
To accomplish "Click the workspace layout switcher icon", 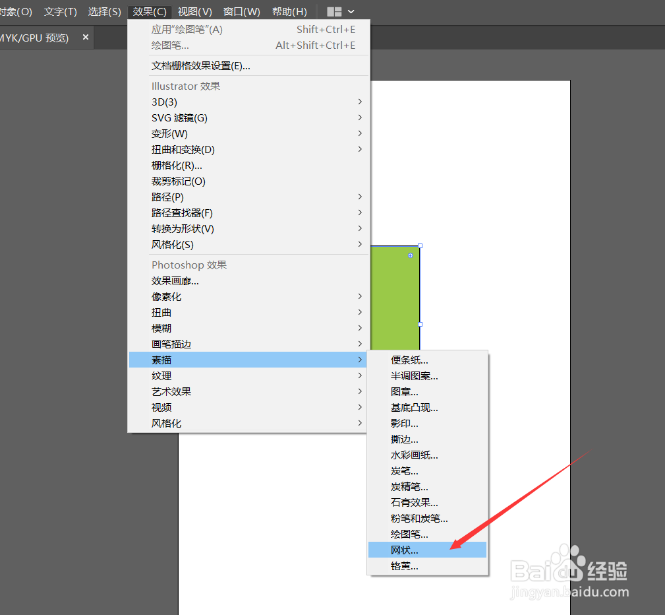I will point(334,12).
